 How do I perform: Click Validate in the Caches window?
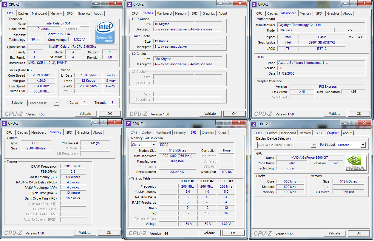(x=210, y=114)
